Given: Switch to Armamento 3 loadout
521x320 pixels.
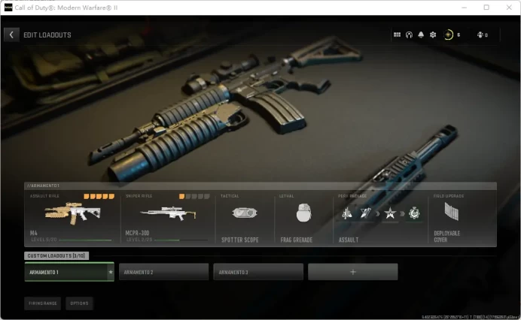Looking at the screenshot, I should coord(258,272).
